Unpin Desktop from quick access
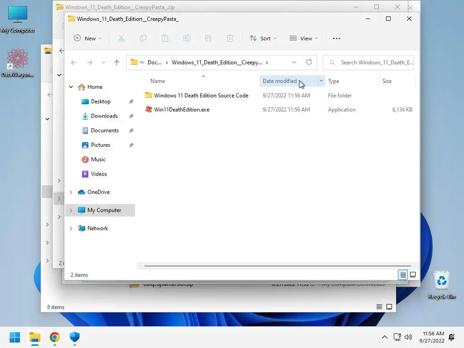Screen dimensions: 464x348 tap(131, 101)
